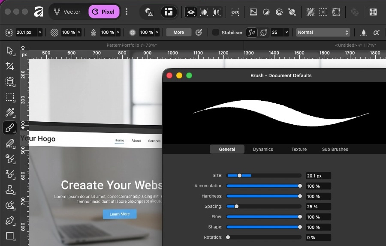The image size is (386, 246).
Task: Select rope stabiliser mode
Action: 252,33
